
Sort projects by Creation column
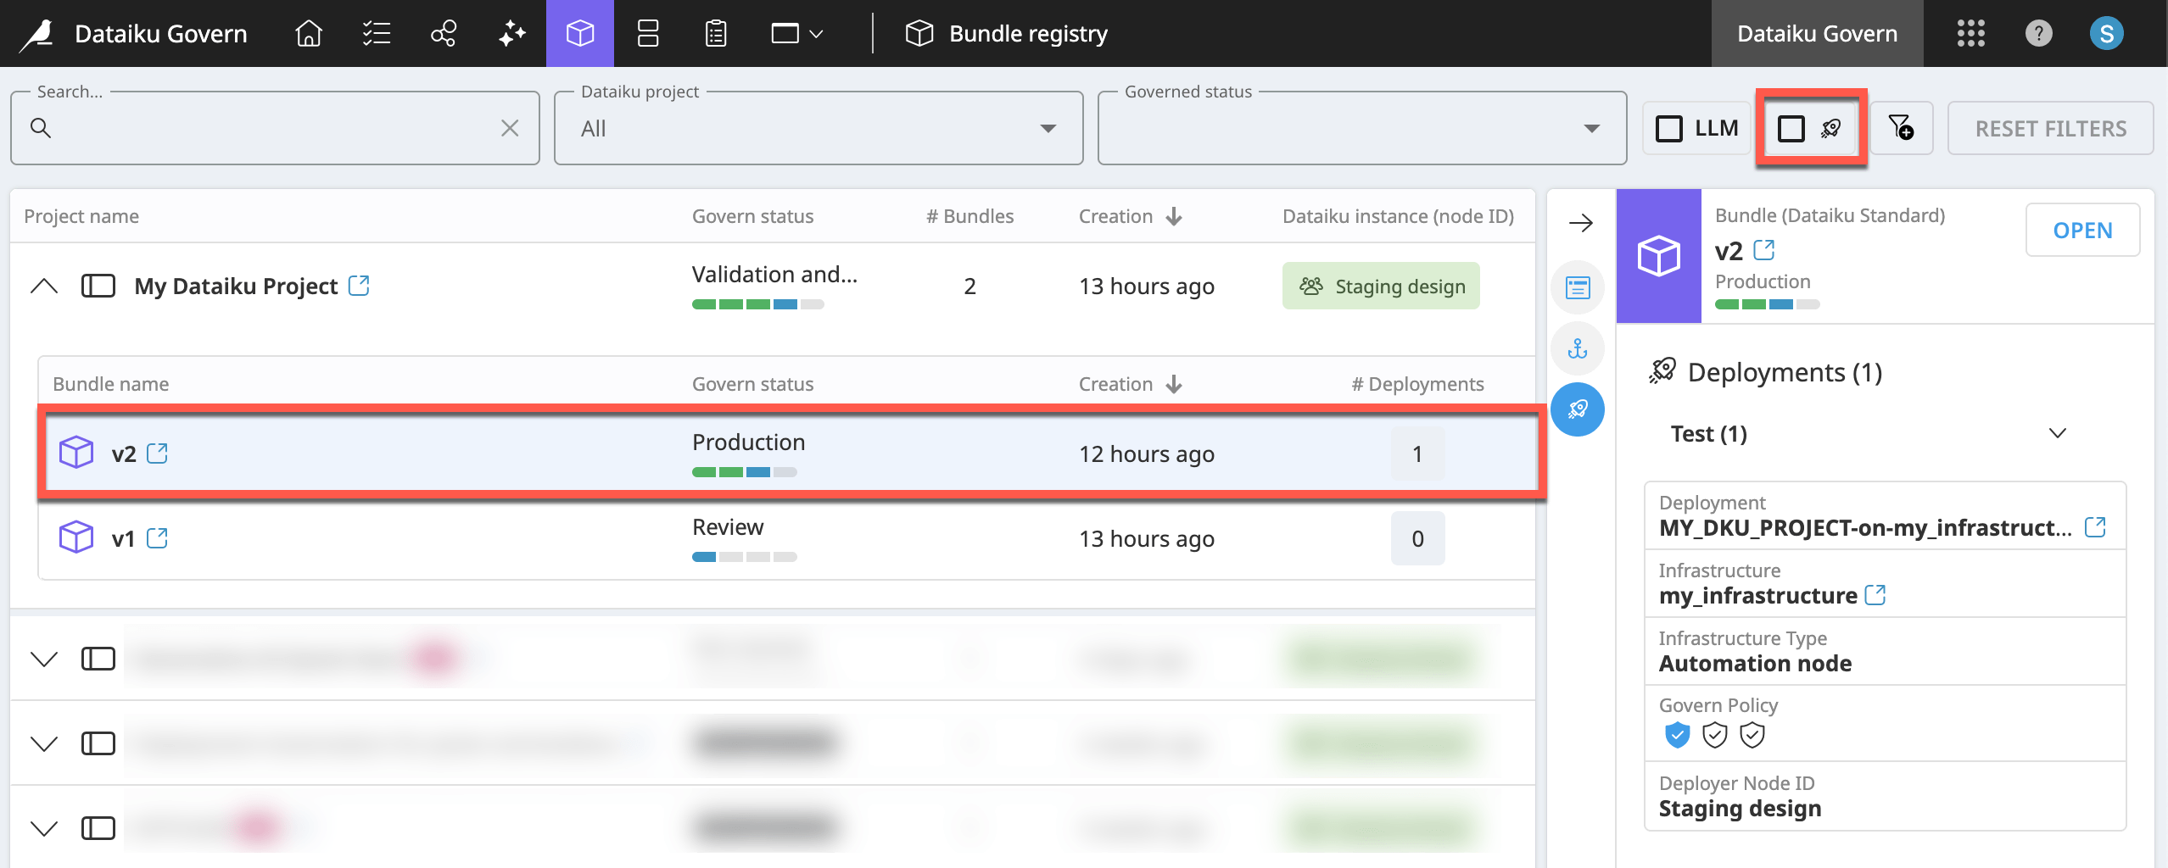click(x=1130, y=216)
